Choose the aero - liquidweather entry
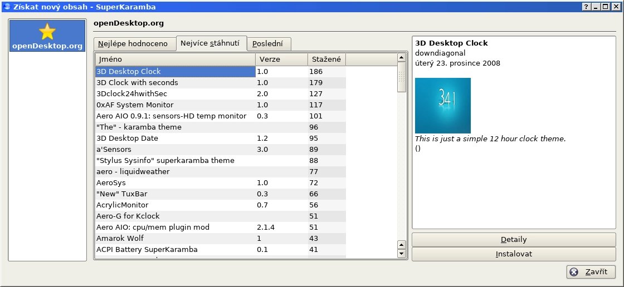 pyautogui.click(x=221, y=172)
